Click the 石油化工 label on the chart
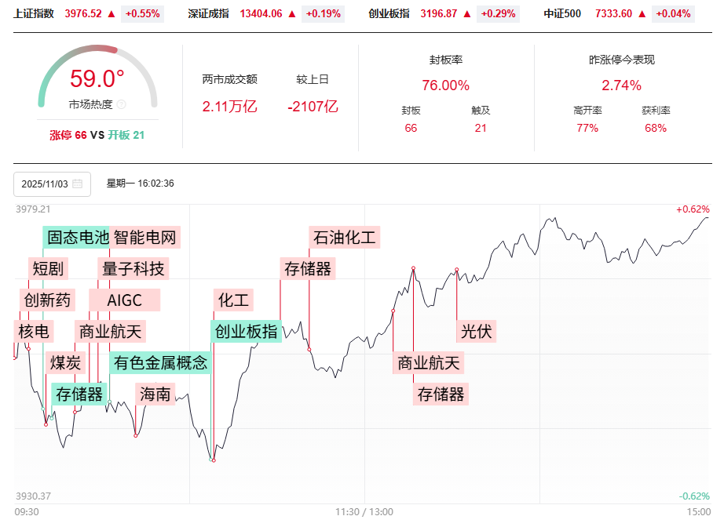Viewport: 713px width, 527px height. pyautogui.click(x=343, y=238)
